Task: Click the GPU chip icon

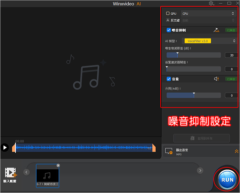Action: pos(168,13)
